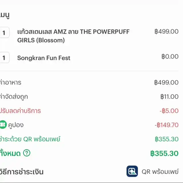183x183 pixels.
Task: Open the Songkran Fun Fest item
Action: coord(44,58)
